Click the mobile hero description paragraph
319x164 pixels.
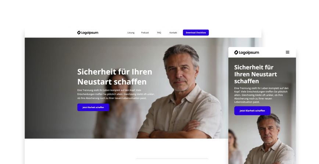pyautogui.click(x=261, y=95)
